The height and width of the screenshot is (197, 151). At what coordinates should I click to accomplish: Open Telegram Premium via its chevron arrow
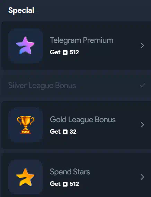pyautogui.click(x=142, y=45)
